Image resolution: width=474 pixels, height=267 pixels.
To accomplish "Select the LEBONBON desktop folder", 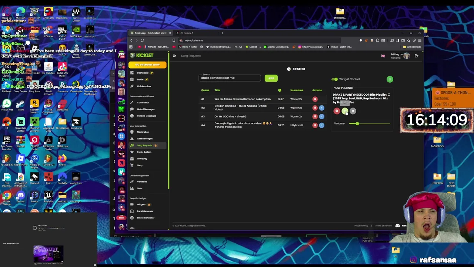I will [x=437, y=179].
